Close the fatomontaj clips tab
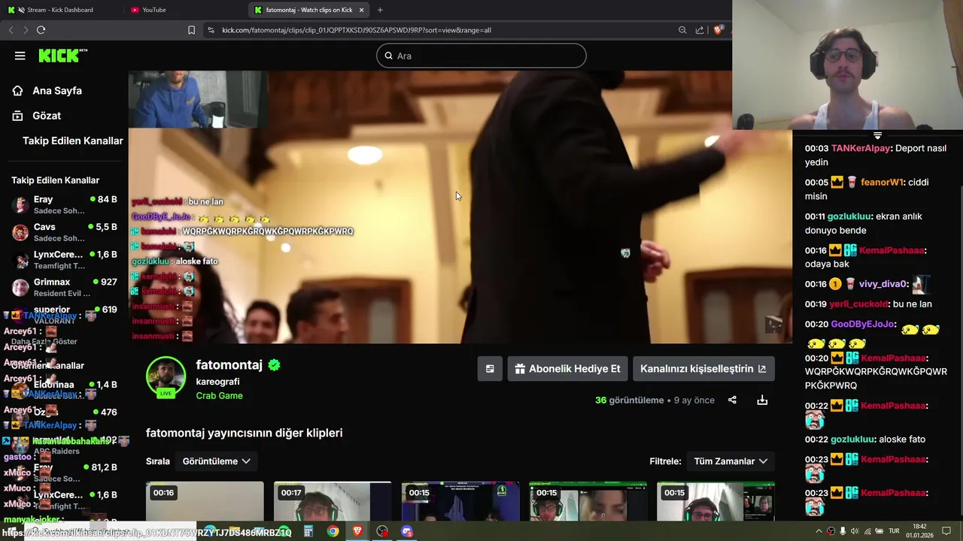The height and width of the screenshot is (541, 963). [362, 10]
